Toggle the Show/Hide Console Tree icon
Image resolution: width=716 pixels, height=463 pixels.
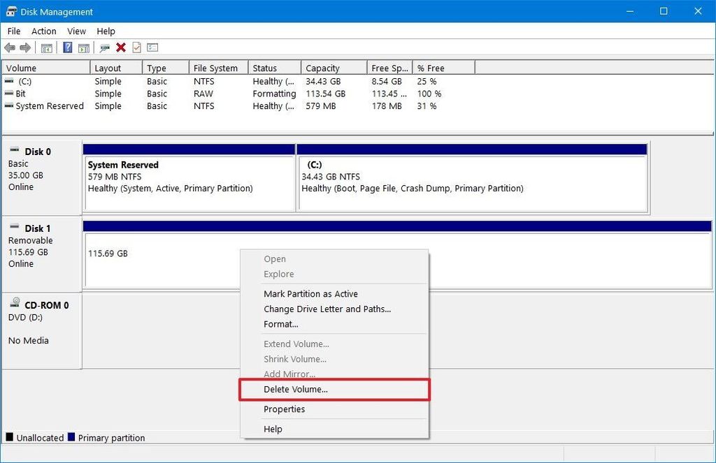(47, 47)
